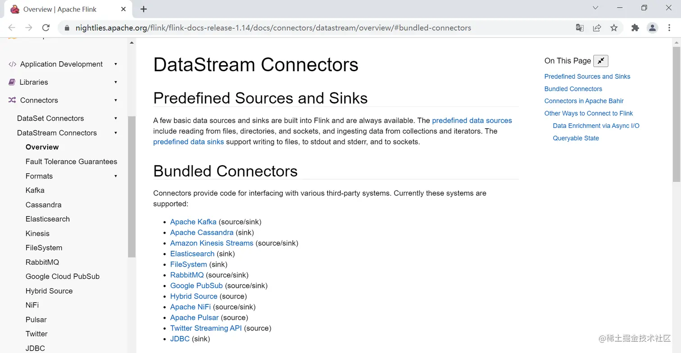
Task: Open the user profile avatar icon
Action: pos(652,28)
